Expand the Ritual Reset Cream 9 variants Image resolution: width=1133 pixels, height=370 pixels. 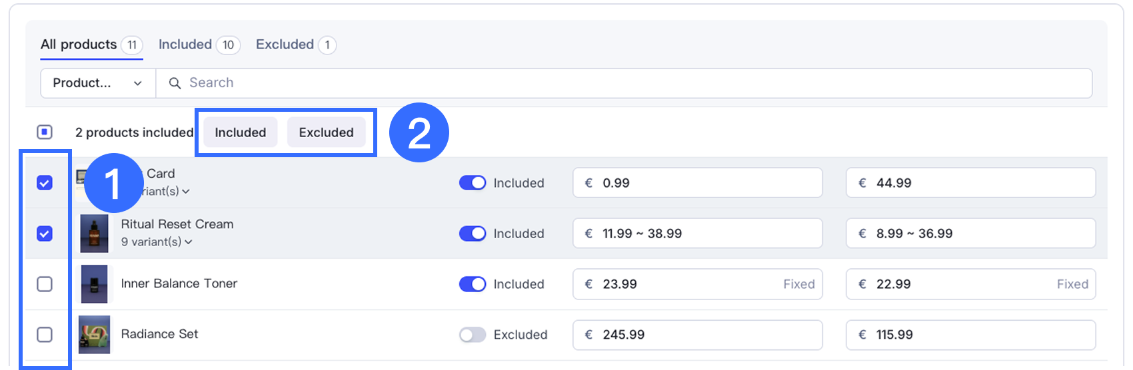point(189,242)
